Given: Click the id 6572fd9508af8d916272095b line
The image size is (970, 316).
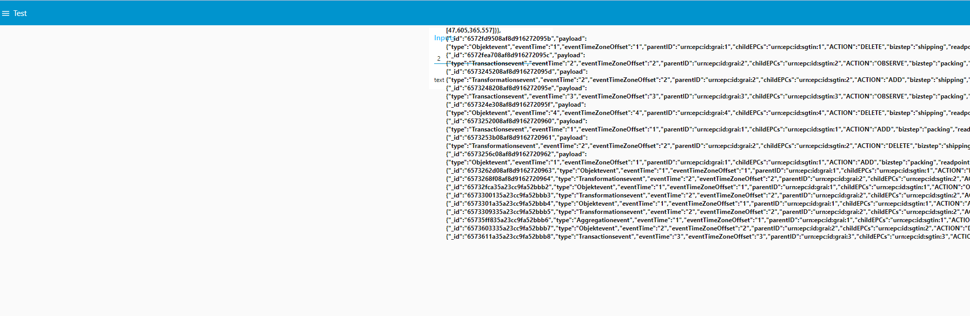Looking at the screenshot, I should click(516, 39).
